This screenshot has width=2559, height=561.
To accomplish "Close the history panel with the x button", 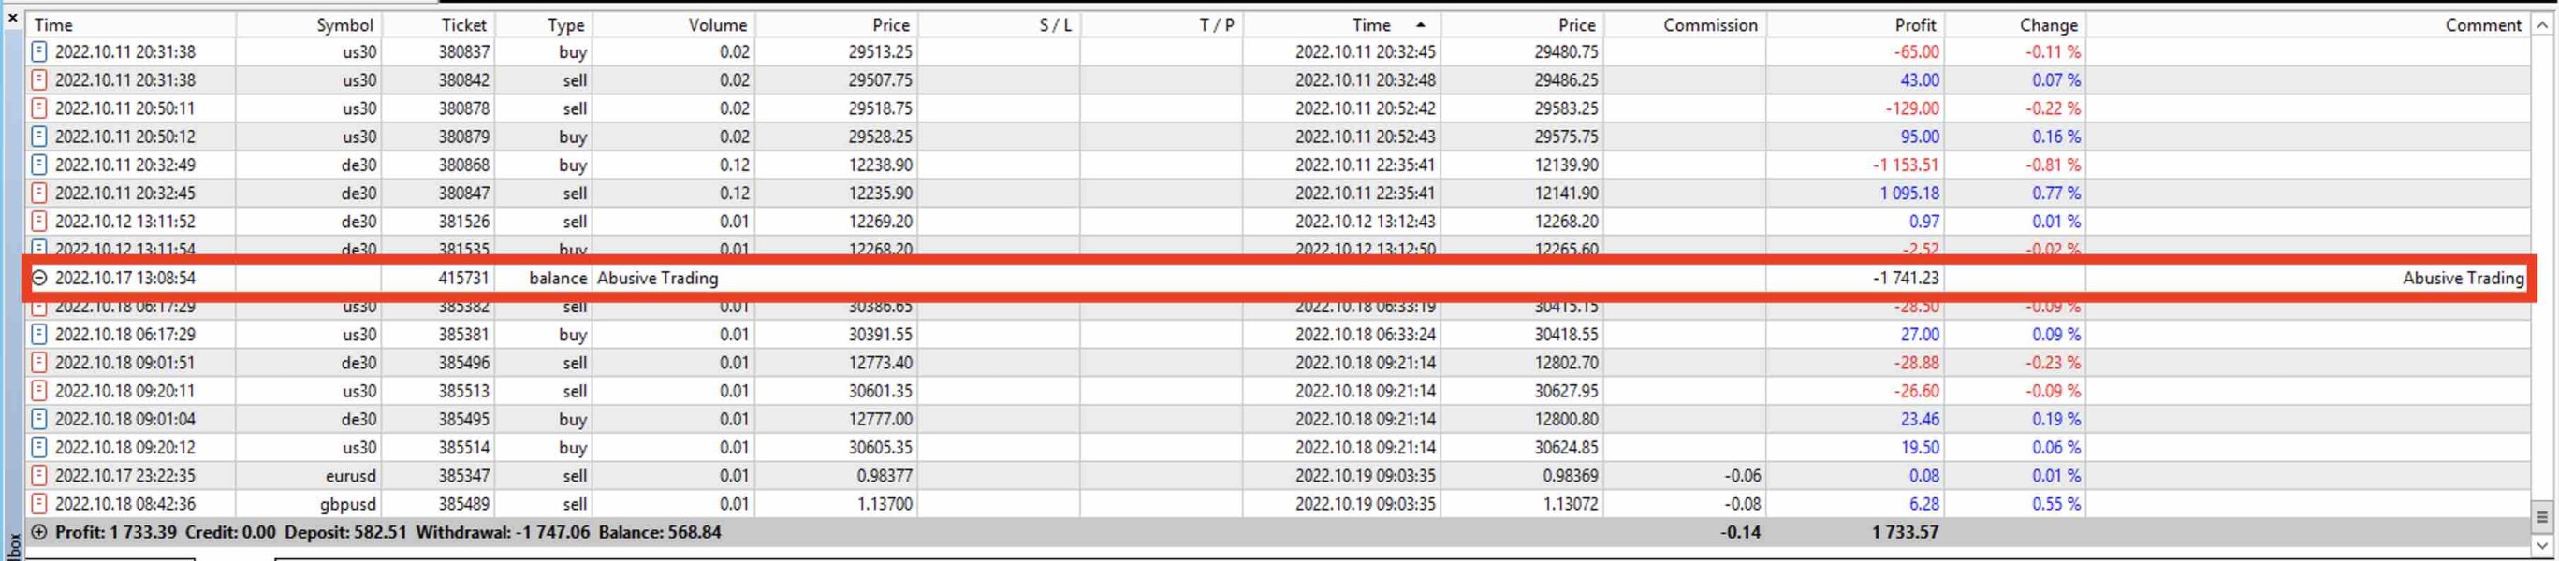I will pos(13,18).
